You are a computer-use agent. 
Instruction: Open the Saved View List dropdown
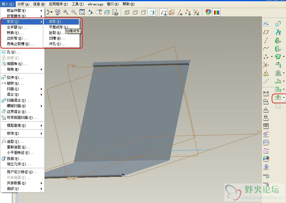tap(99, 12)
